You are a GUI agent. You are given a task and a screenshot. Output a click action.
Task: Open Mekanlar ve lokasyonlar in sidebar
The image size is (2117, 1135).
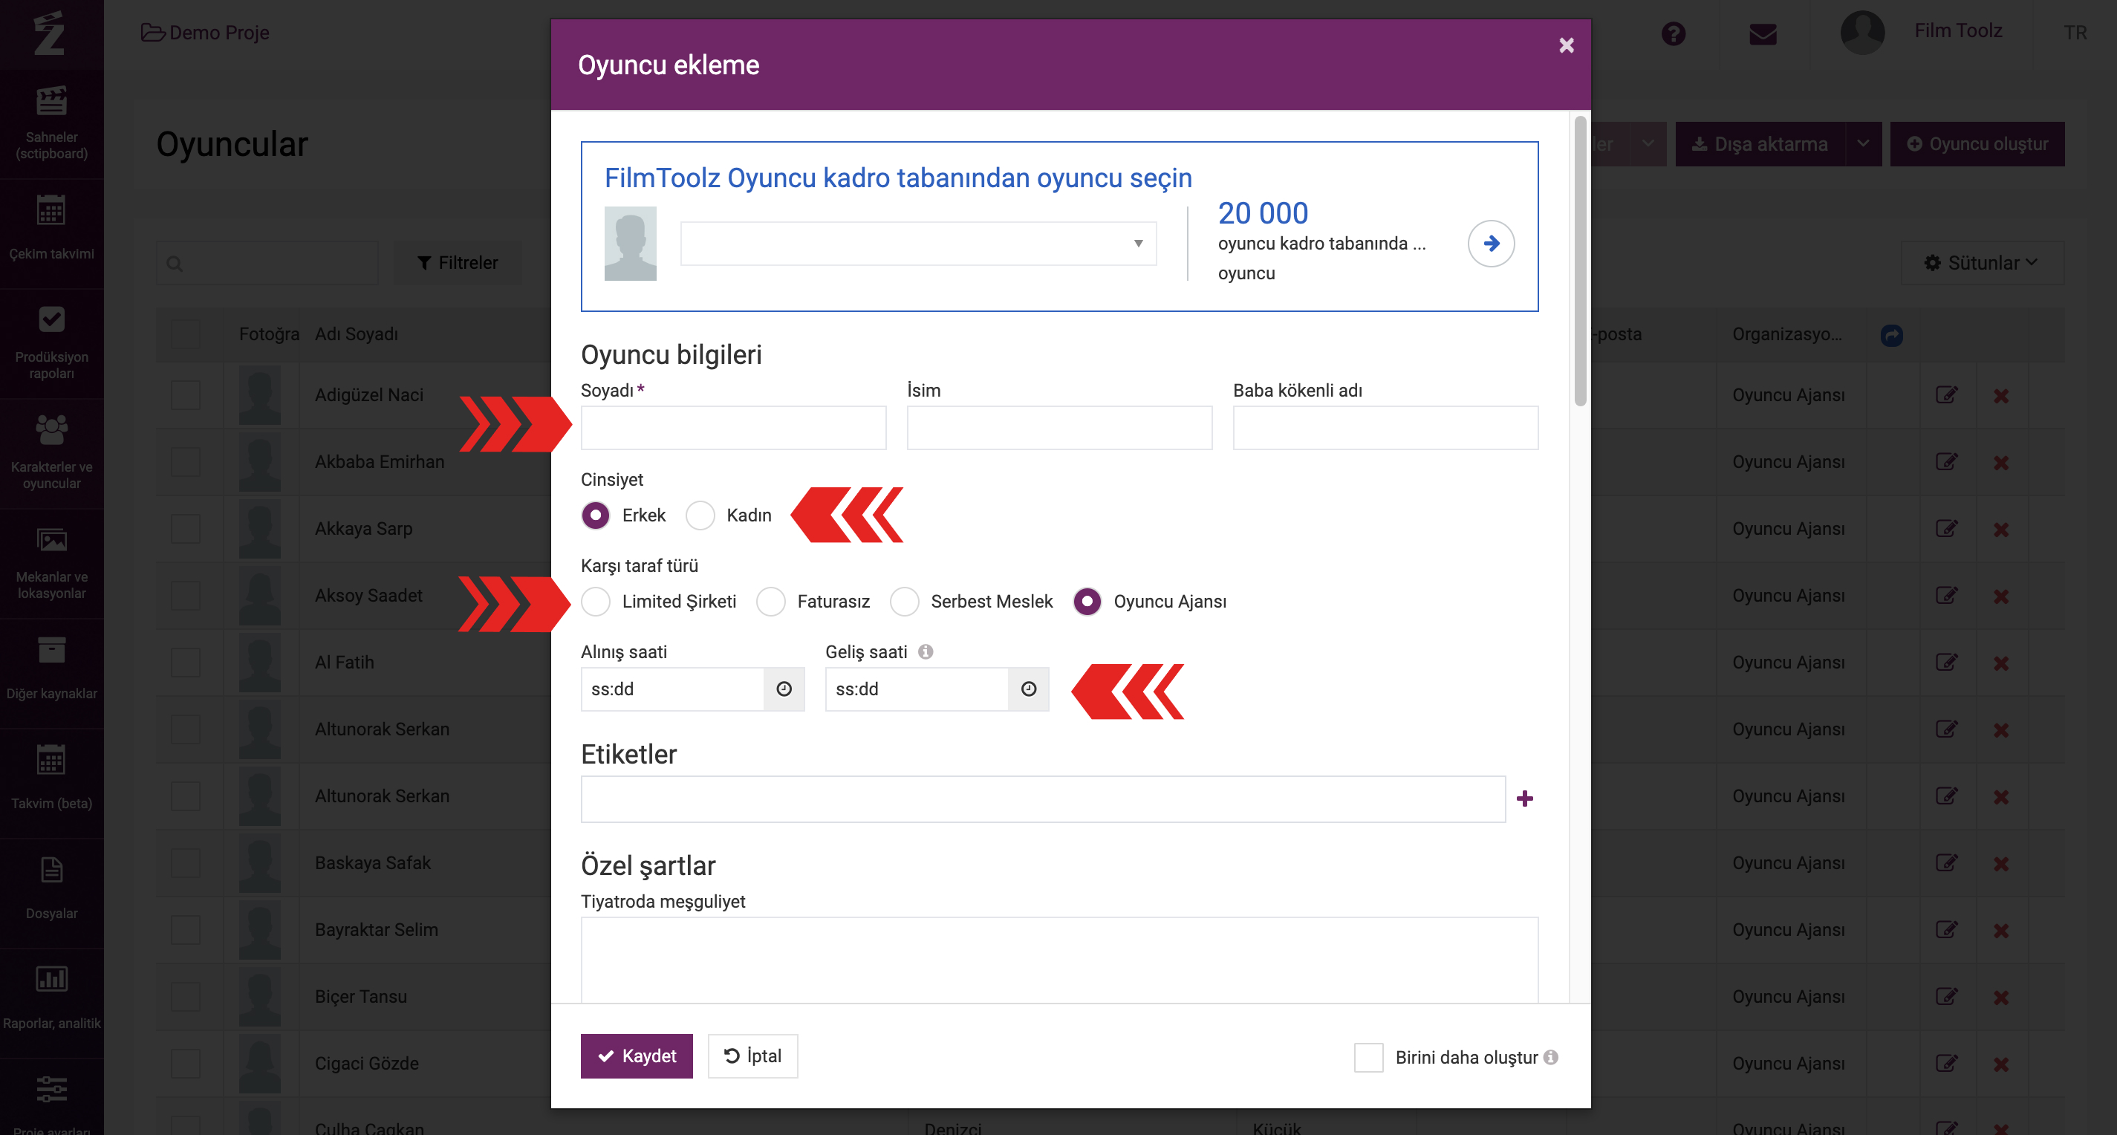tap(52, 563)
